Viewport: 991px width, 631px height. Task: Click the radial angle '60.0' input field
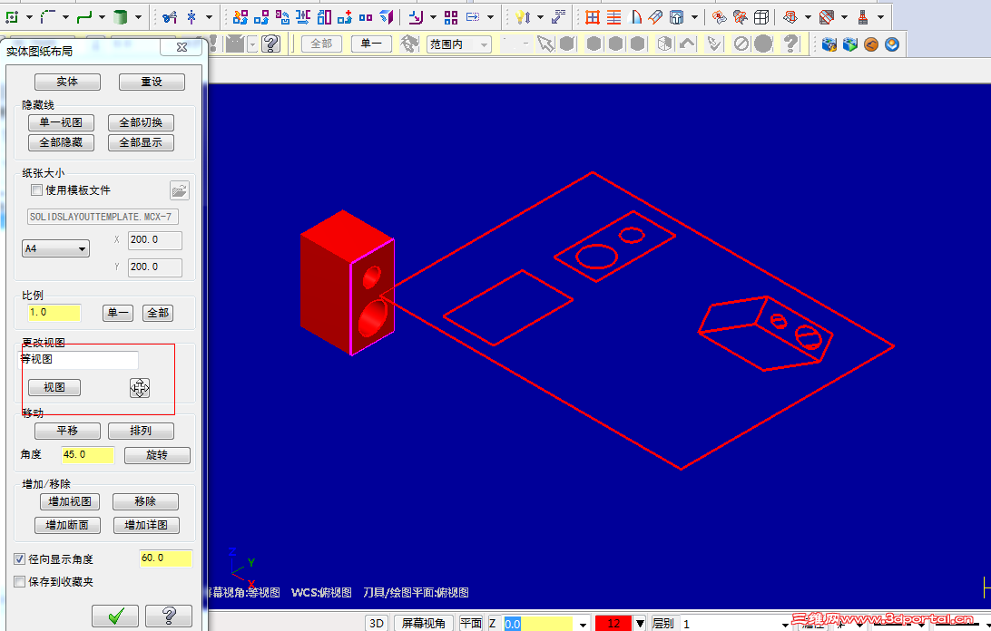point(165,558)
